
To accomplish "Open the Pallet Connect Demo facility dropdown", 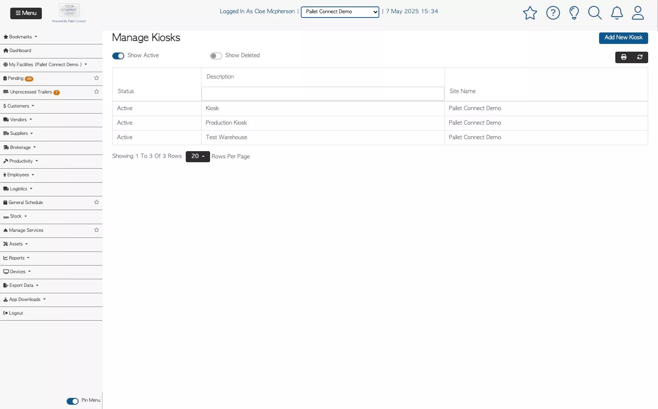I will pyautogui.click(x=339, y=12).
